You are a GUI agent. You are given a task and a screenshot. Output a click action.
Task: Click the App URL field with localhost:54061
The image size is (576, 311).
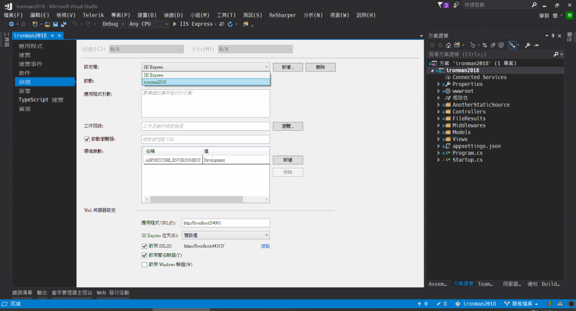226,223
